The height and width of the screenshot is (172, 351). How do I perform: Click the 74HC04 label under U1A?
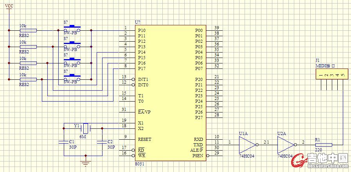coord(247,156)
